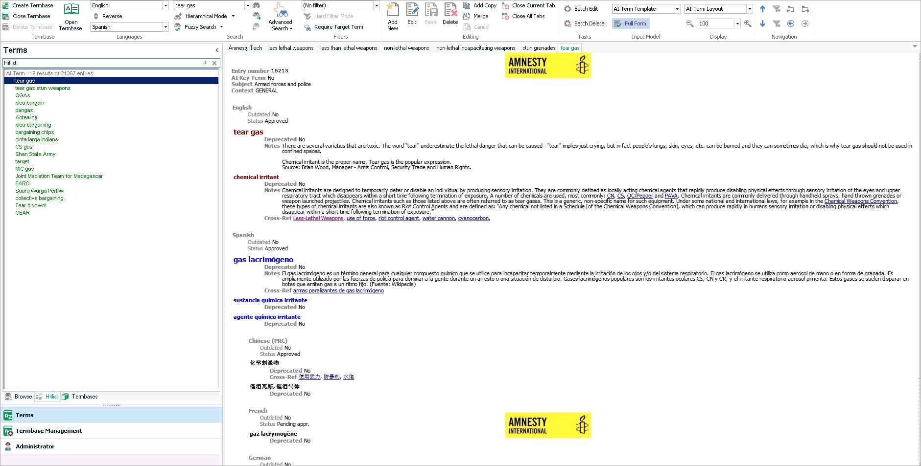Toggle the Full Form input model
Image resolution: width=921 pixels, height=466 pixels.
click(631, 23)
